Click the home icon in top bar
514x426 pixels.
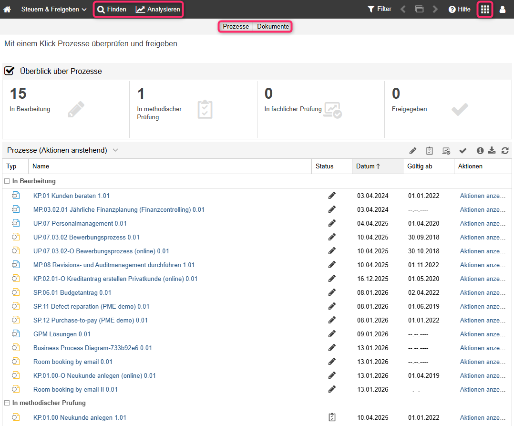pyautogui.click(x=7, y=10)
